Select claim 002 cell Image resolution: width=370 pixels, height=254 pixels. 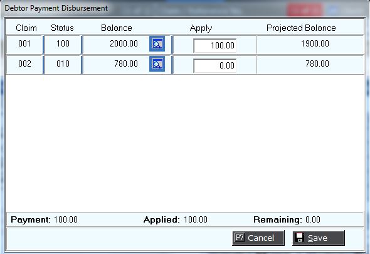pyautogui.click(x=24, y=64)
